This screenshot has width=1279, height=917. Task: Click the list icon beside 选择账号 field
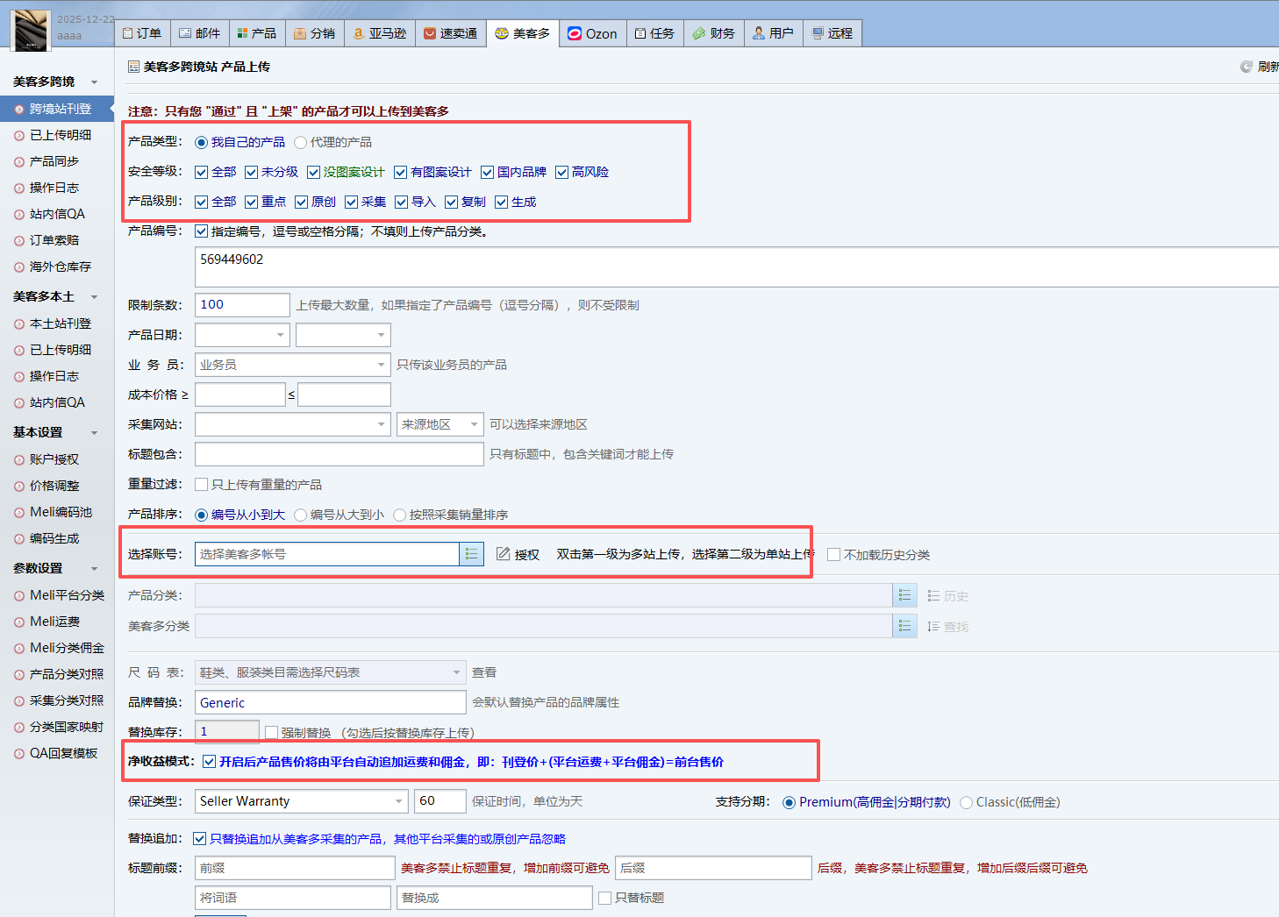(471, 554)
